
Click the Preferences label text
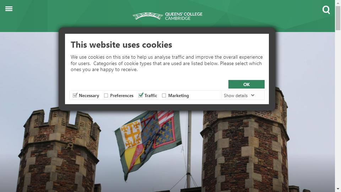(121, 96)
